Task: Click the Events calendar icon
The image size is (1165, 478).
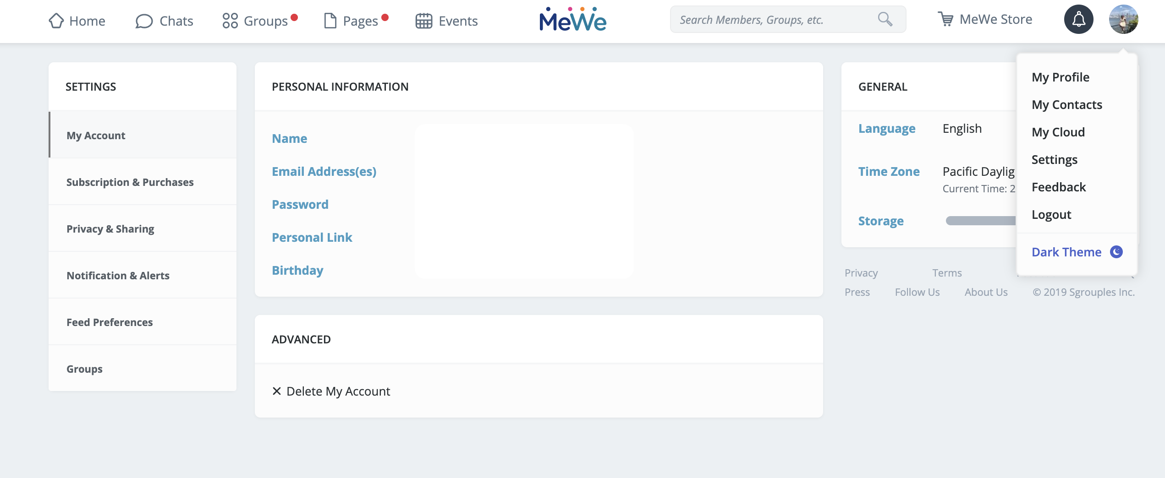Action: click(x=424, y=21)
